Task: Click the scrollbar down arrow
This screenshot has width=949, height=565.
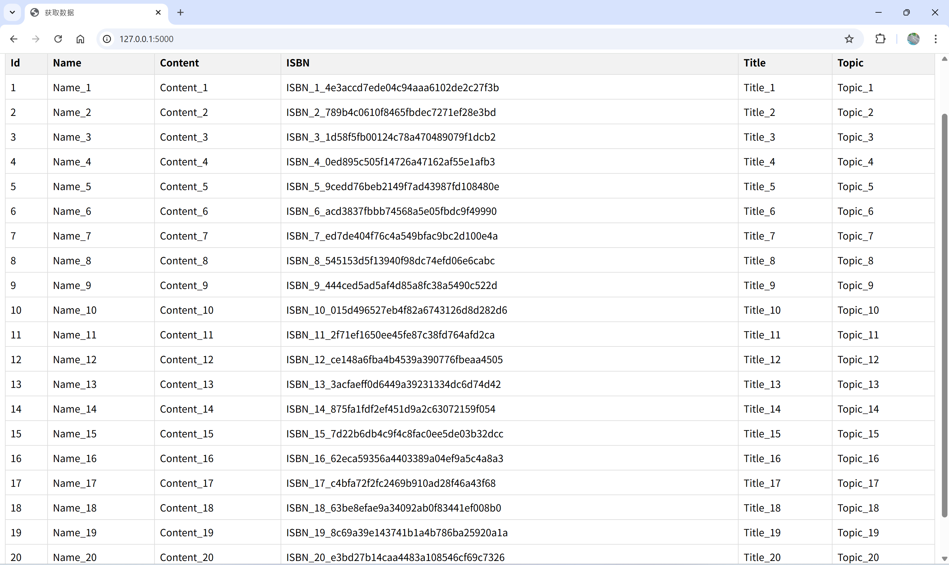Action: coord(944,559)
